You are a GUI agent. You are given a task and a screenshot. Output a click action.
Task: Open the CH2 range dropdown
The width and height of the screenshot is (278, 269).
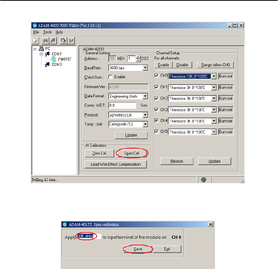click(214, 98)
